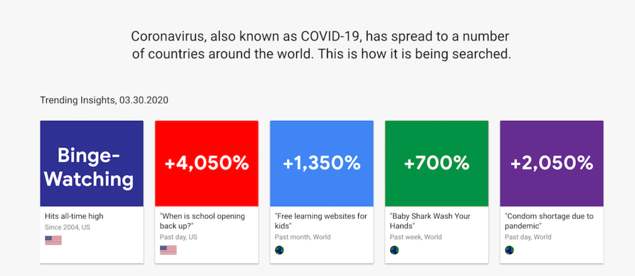Viewport: 635px width, 276px height.
Task: Open "Condom shortage due to pandemic" query
Action: point(549,221)
